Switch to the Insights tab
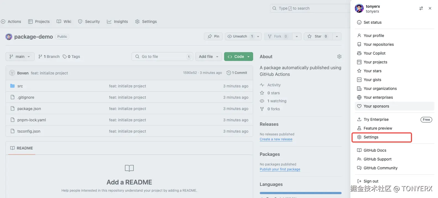Image resolution: width=438 pixels, height=198 pixels. tap(117, 22)
